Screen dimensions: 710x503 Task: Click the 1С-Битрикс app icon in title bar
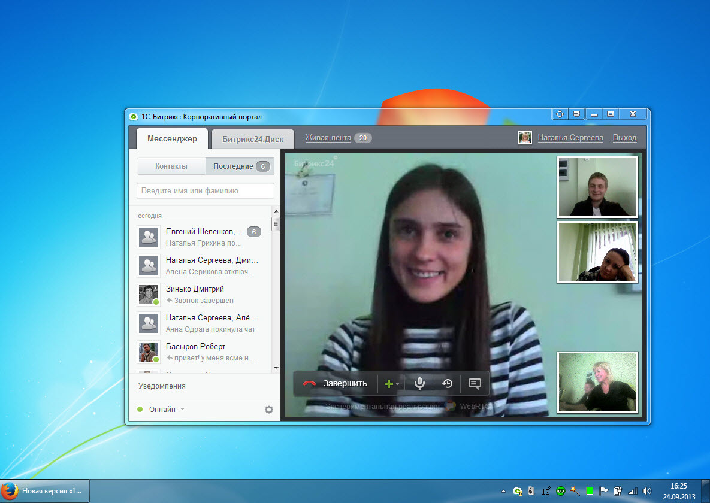[134, 117]
